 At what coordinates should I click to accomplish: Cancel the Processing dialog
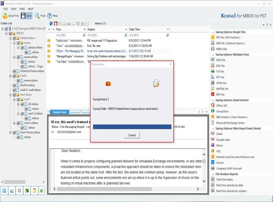132,135
